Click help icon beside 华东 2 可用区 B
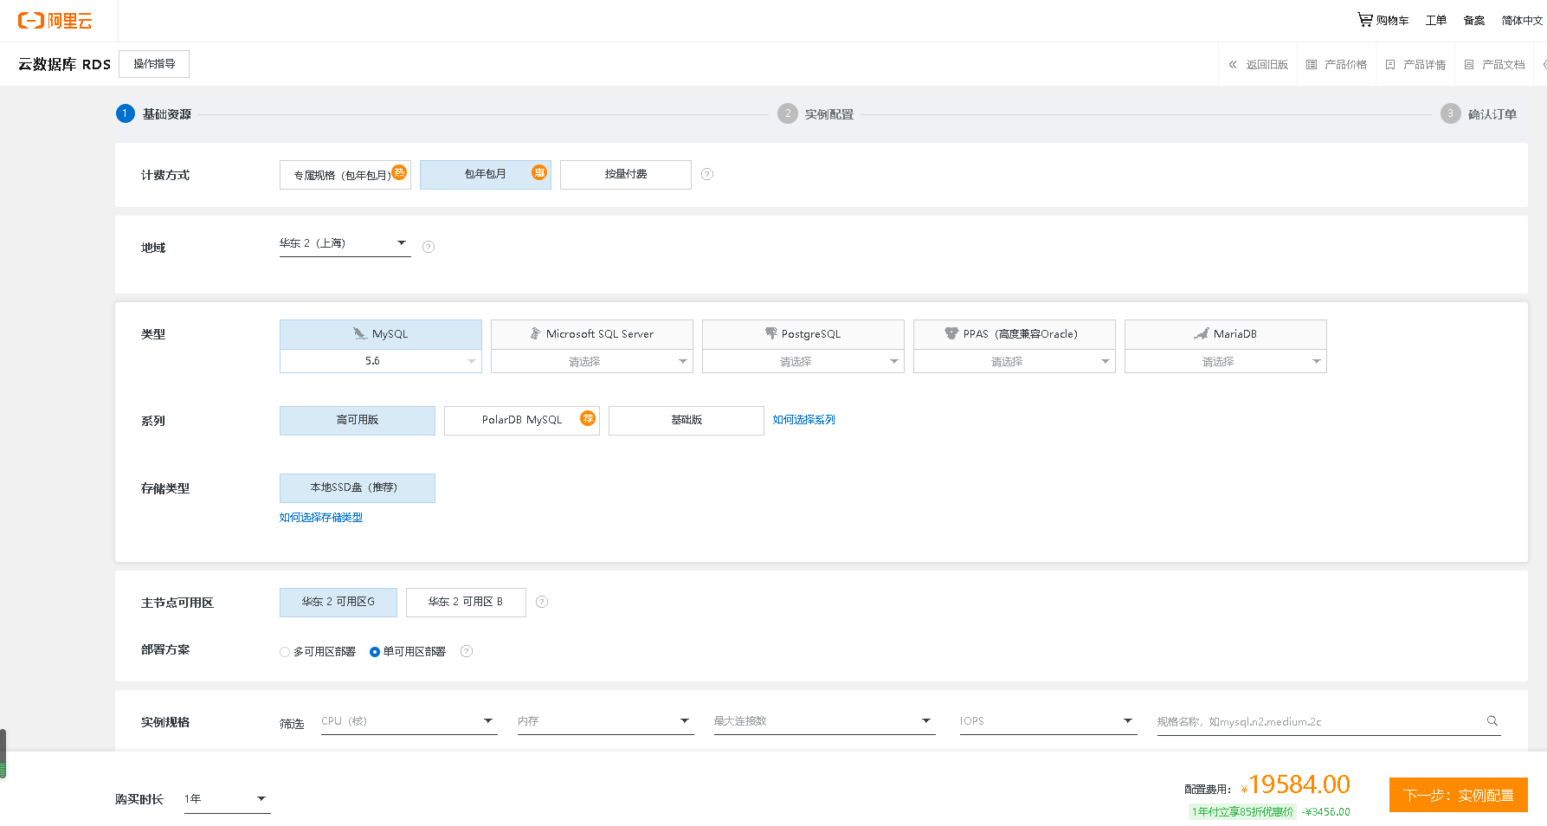 pos(542,602)
